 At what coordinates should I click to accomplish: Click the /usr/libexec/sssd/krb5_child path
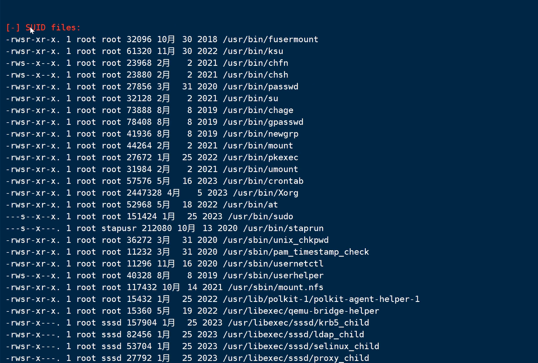point(298,323)
